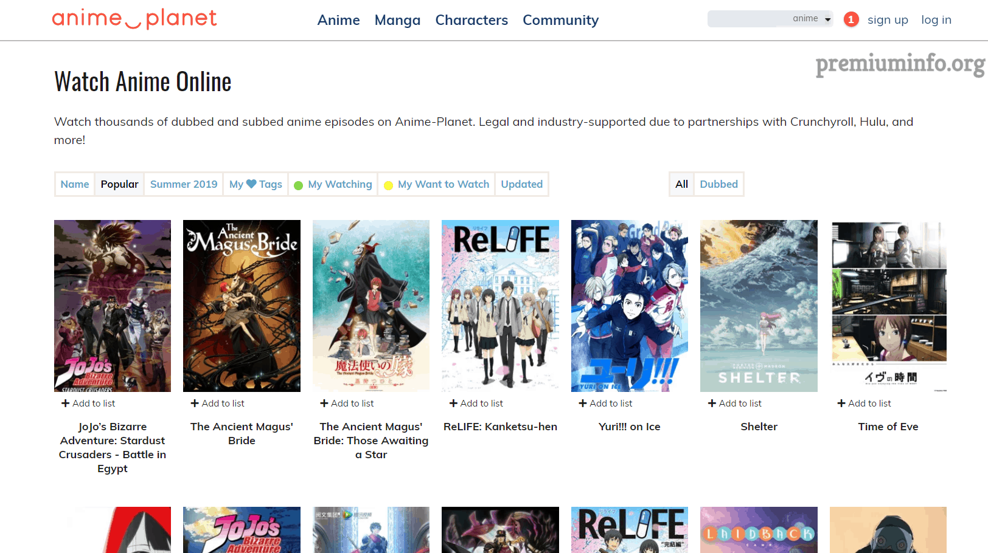This screenshot has width=988, height=553.
Task: Sort the list by Name
Action: pos(75,184)
